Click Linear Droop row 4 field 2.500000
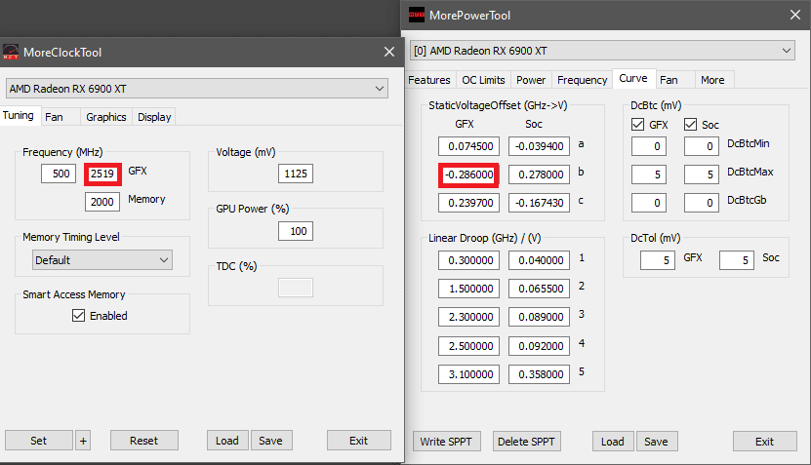 pyautogui.click(x=468, y=346)
